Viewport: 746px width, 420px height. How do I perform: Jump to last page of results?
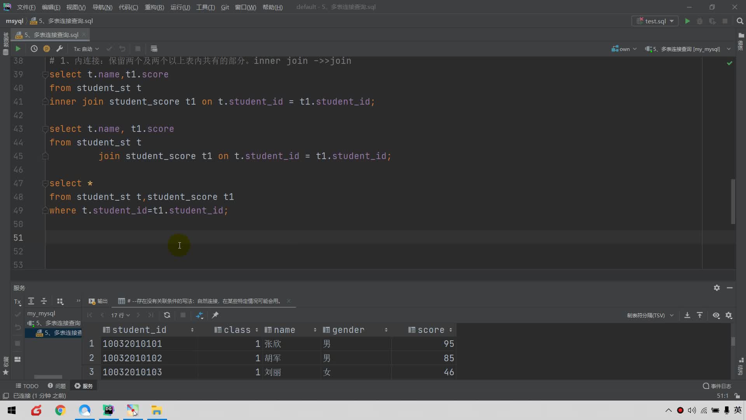click(x=151, y=315)
